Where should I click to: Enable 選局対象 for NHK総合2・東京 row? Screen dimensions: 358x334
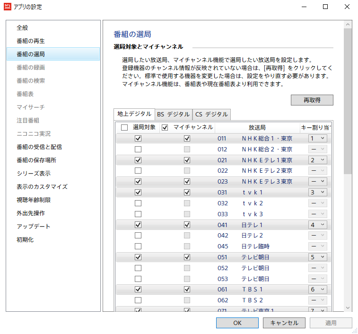coord(138,149)
